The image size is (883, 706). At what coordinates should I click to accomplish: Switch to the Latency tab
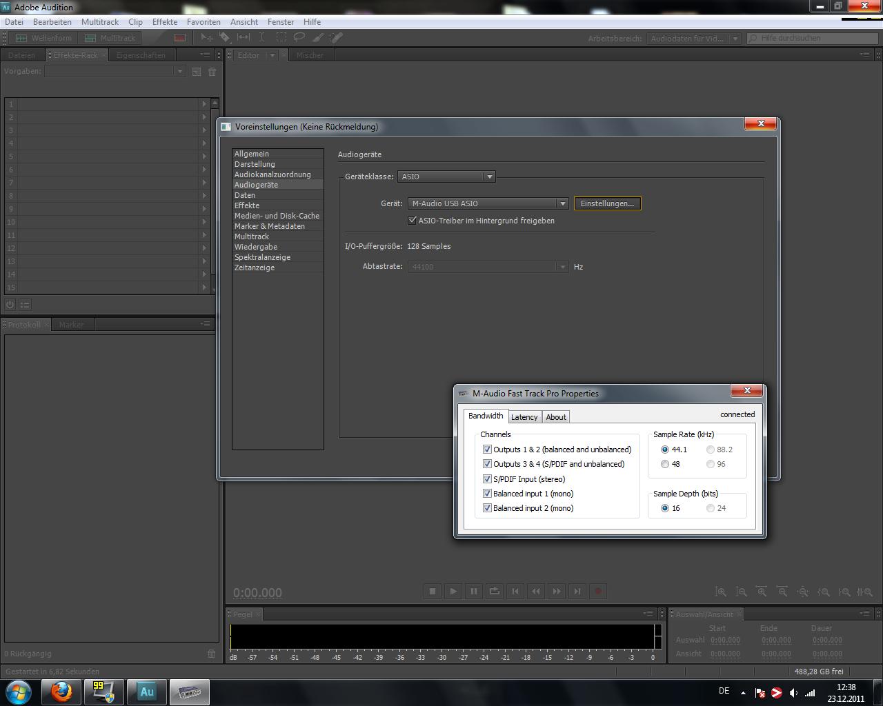point(524,417)
